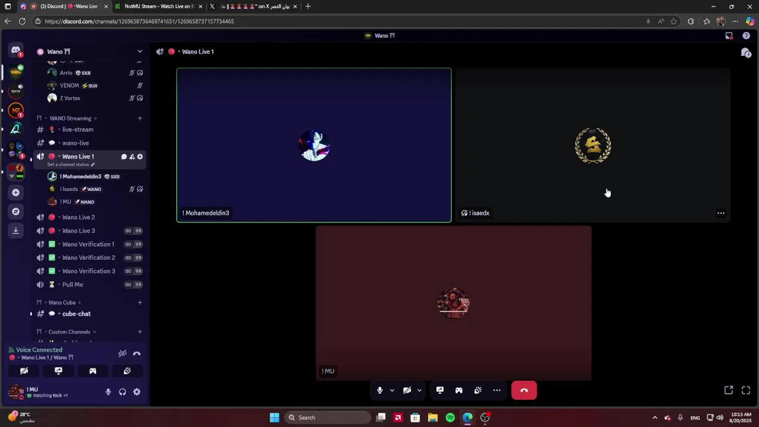This screenshot has height=427, width=759.
Task: Toggle noise suppression in voice panel
Action: pyautogui.click(x=122, y=353)
